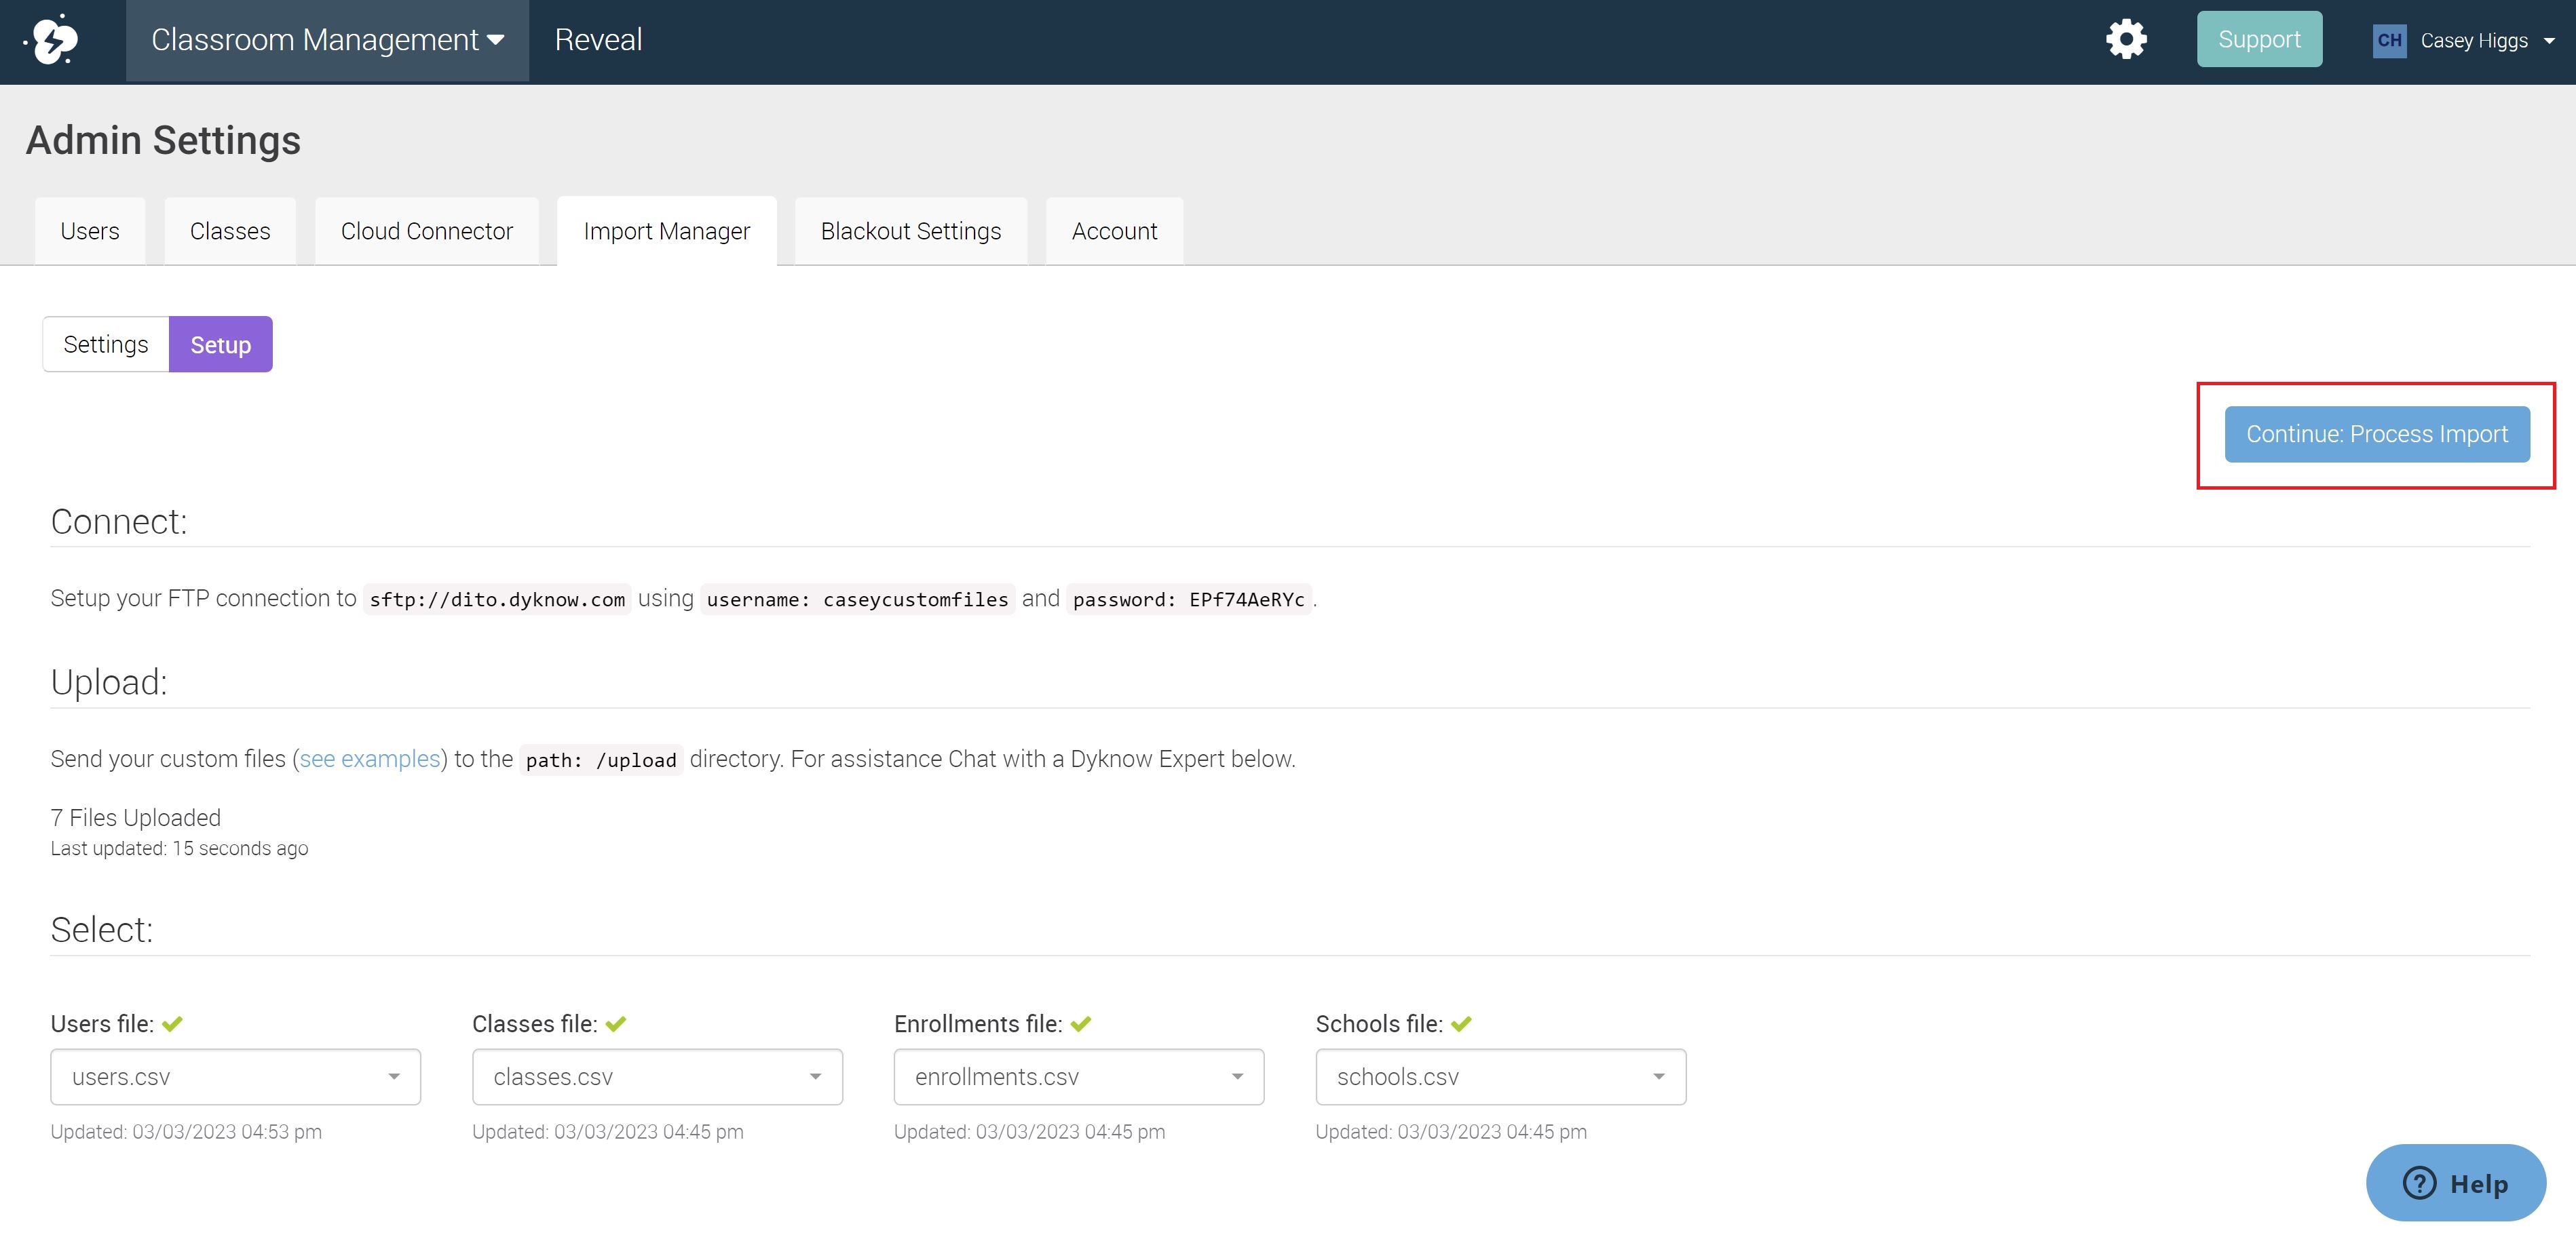The image size is (2576, 1237).
Task: Open the classes.csv file dropdown
Action: tap(657, 1077)
